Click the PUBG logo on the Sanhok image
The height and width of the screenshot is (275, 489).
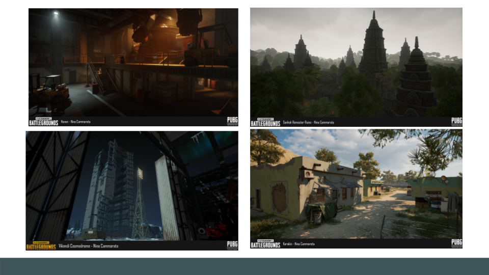click(456, 122)
